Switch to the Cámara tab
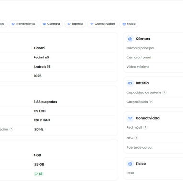 click(51, 24)
